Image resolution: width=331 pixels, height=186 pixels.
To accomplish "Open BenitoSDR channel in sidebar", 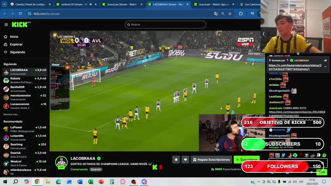I will point(25,89).
